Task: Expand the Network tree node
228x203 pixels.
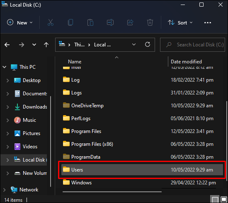Action: point(5,190)
